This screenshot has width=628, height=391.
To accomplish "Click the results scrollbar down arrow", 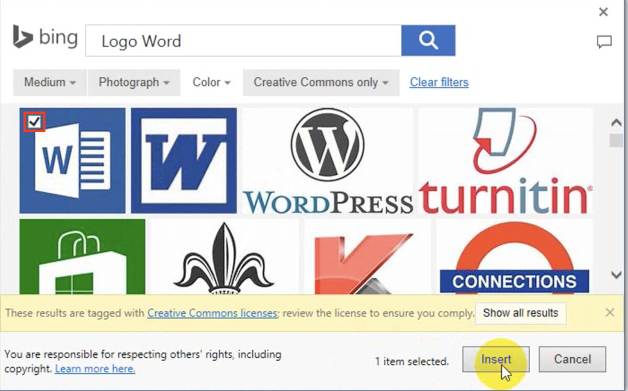I will [616, 275].
